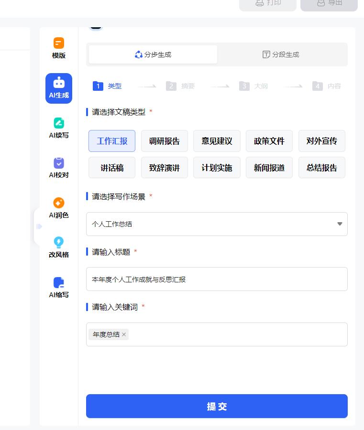Image resolution: width=364 pixels, height=430 pixels.
Task: Choose the 讲话稿 document type
Action: (x=112, y=168)
